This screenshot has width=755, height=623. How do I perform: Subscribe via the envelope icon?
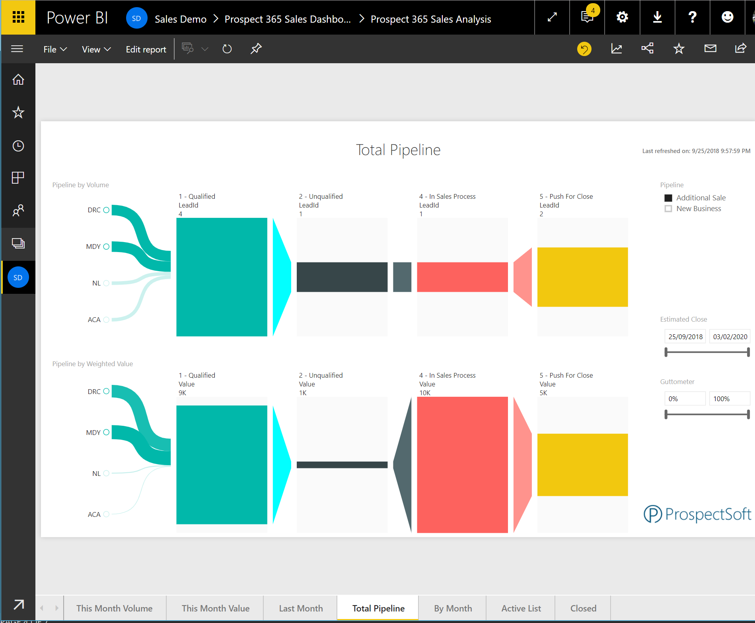[710, 48]
